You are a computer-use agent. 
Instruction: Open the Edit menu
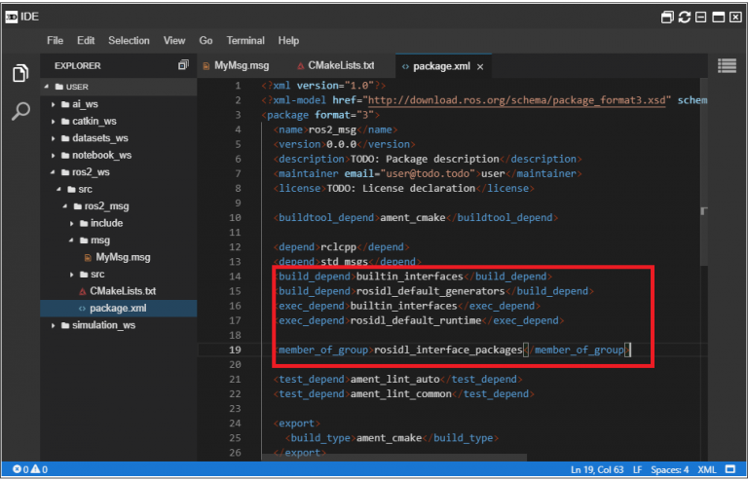click(86, 41)
